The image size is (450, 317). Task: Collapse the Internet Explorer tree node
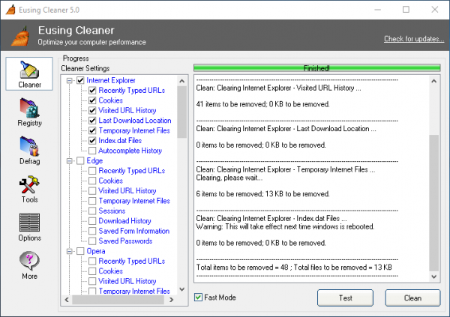click(x=69, y=81)
